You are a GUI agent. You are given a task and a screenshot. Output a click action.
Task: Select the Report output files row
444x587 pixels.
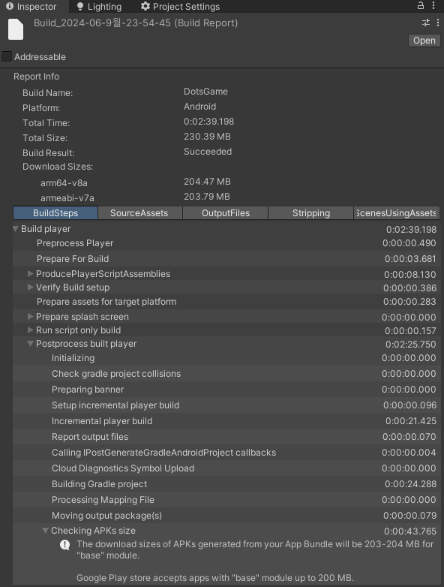[226, 437]
